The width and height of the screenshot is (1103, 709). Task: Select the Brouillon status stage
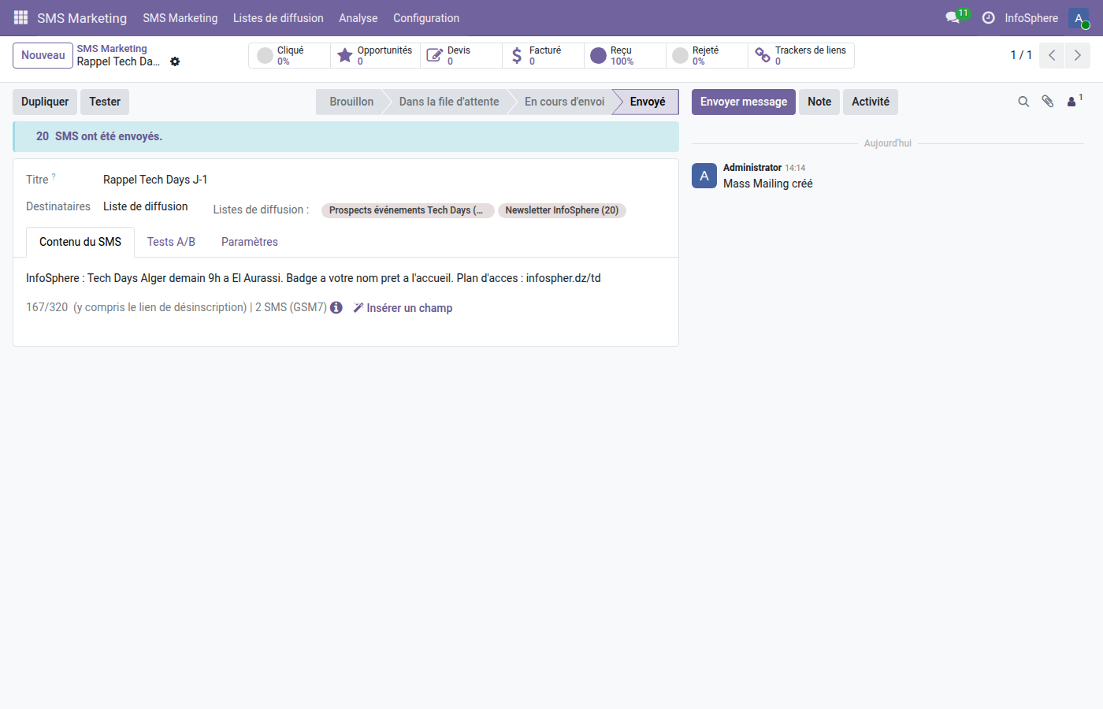[351, 102]
